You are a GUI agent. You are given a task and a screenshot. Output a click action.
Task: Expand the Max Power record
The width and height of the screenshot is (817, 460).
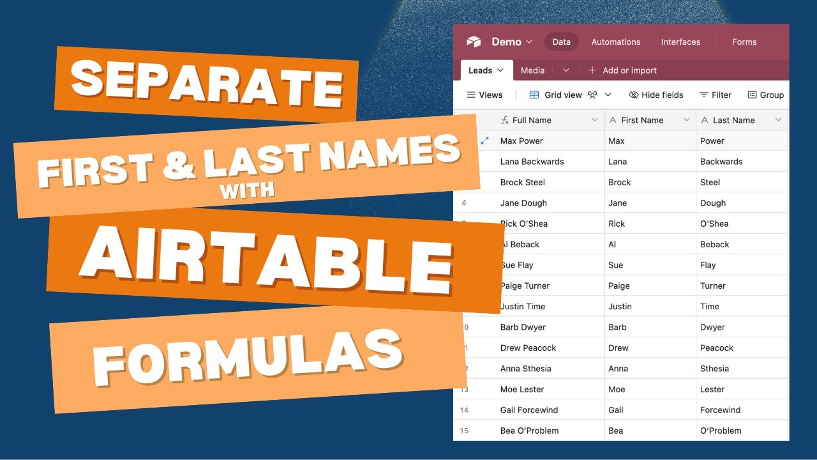485,141
